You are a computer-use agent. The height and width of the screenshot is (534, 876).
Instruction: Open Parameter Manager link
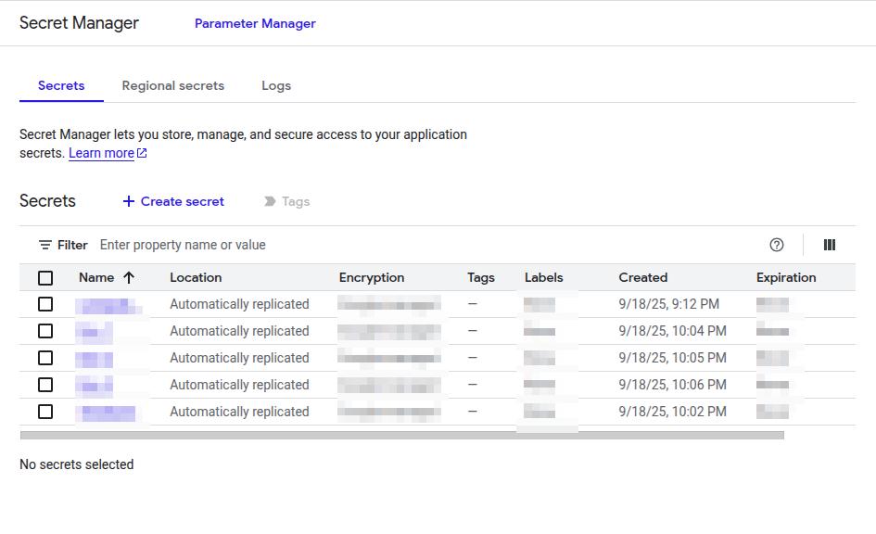pyautogui.click(x=255, y=23)
